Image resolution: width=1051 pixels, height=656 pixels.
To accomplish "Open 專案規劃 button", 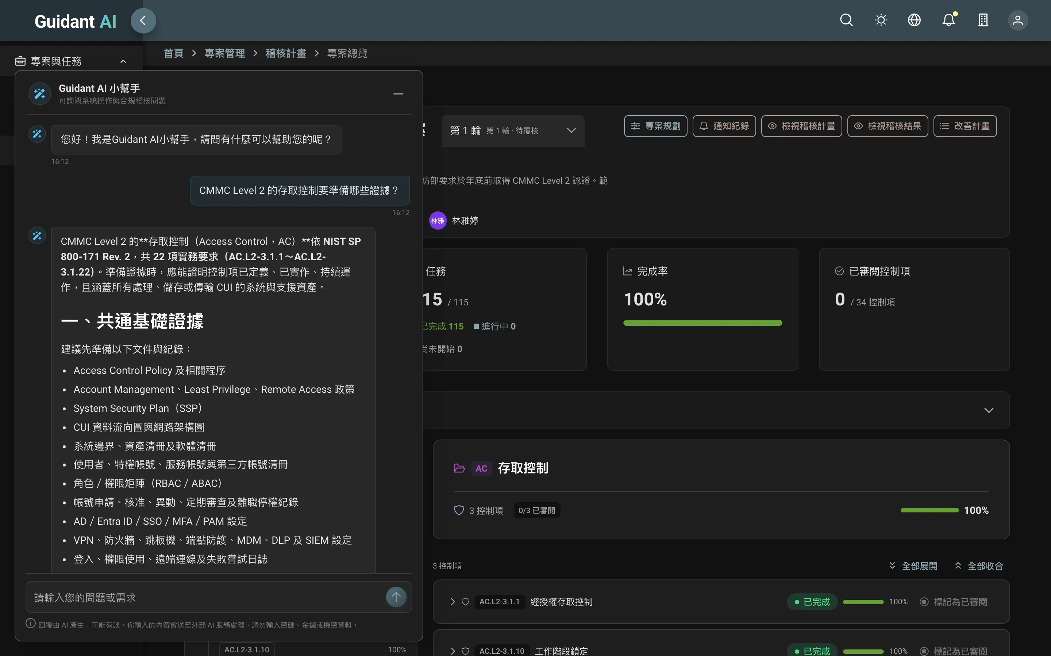I will (655, 126).
